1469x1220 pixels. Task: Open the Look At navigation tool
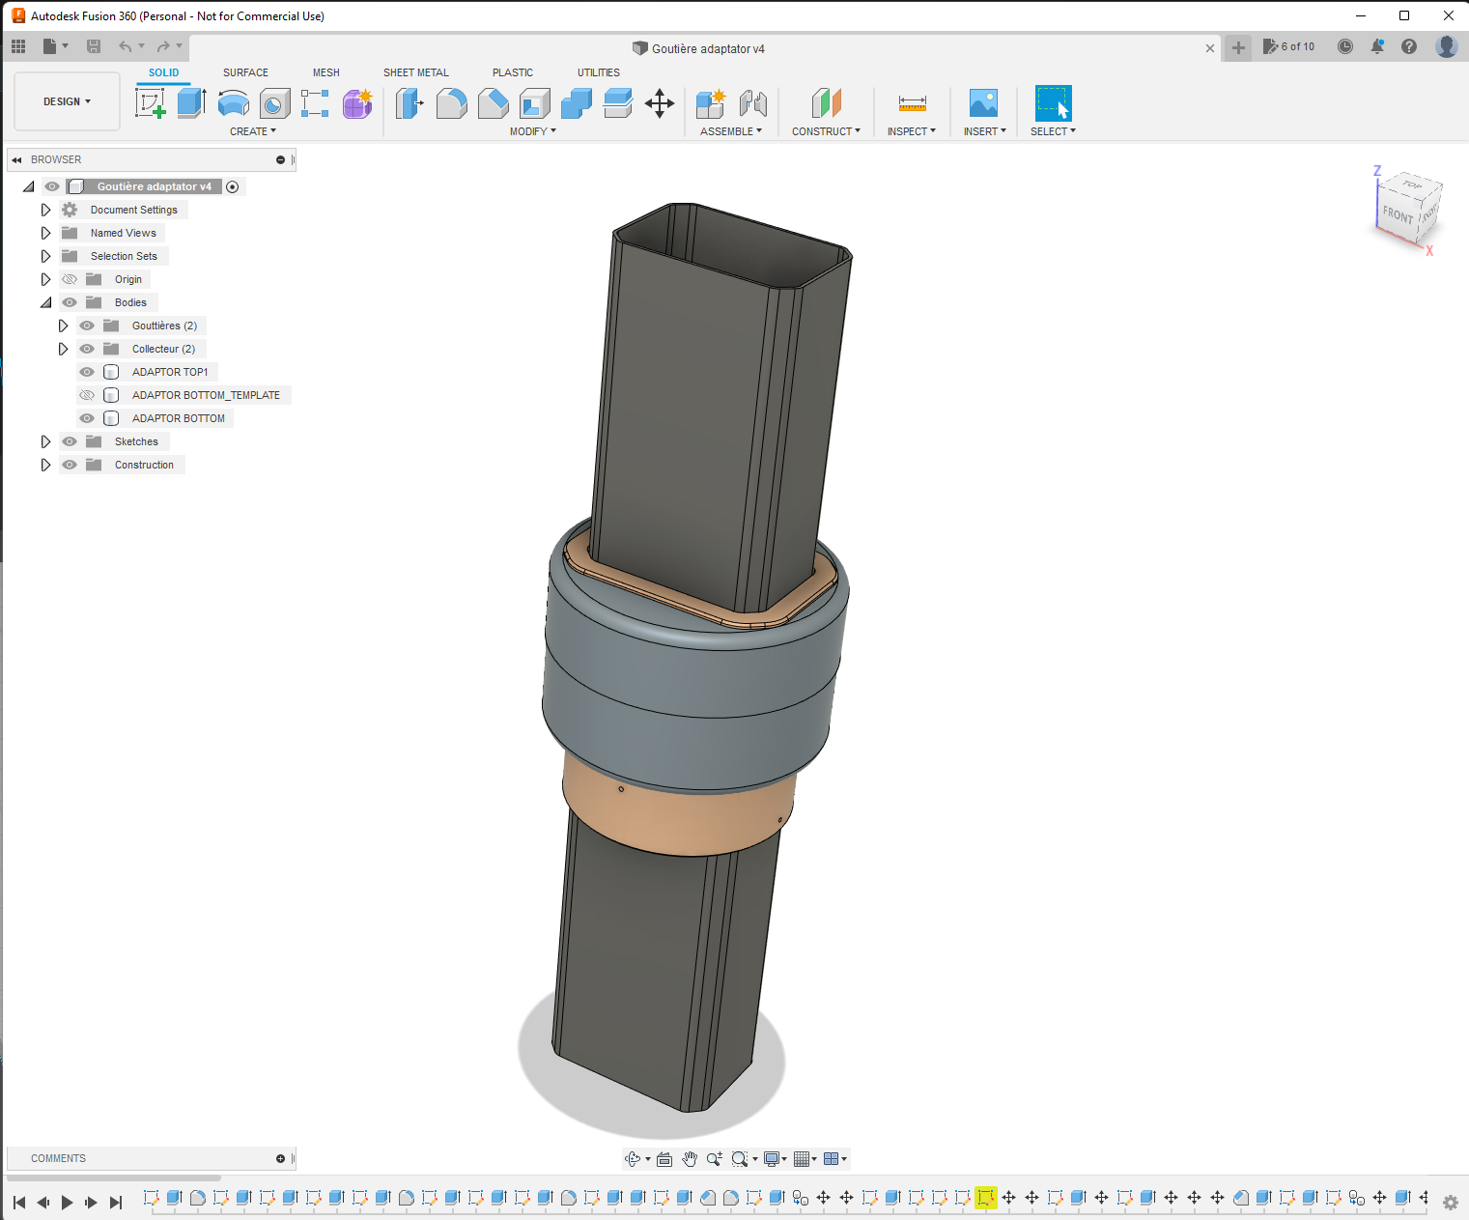664,1159
